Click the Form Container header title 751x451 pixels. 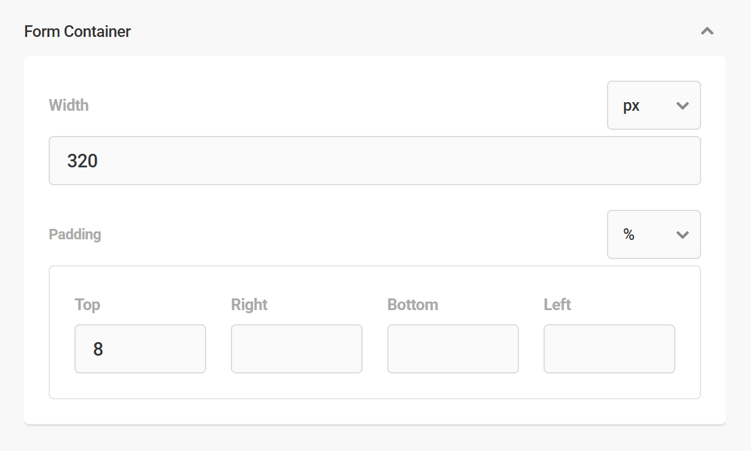pyautogui.click(x=77, y=31)
